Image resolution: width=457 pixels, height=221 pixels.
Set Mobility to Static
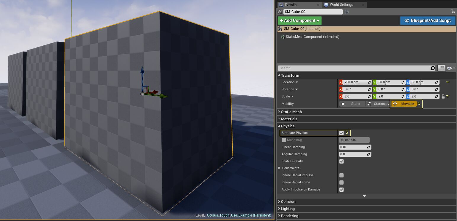tap(352, 104)
